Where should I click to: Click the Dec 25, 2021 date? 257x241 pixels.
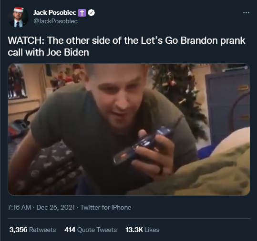[56, 208]
